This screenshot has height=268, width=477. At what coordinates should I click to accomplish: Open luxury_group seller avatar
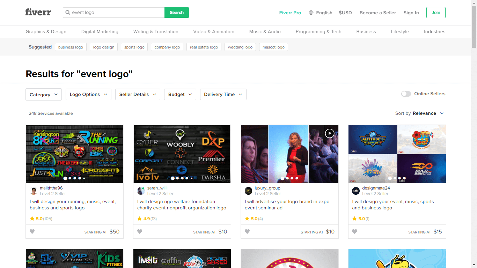[x=249, y=191]
